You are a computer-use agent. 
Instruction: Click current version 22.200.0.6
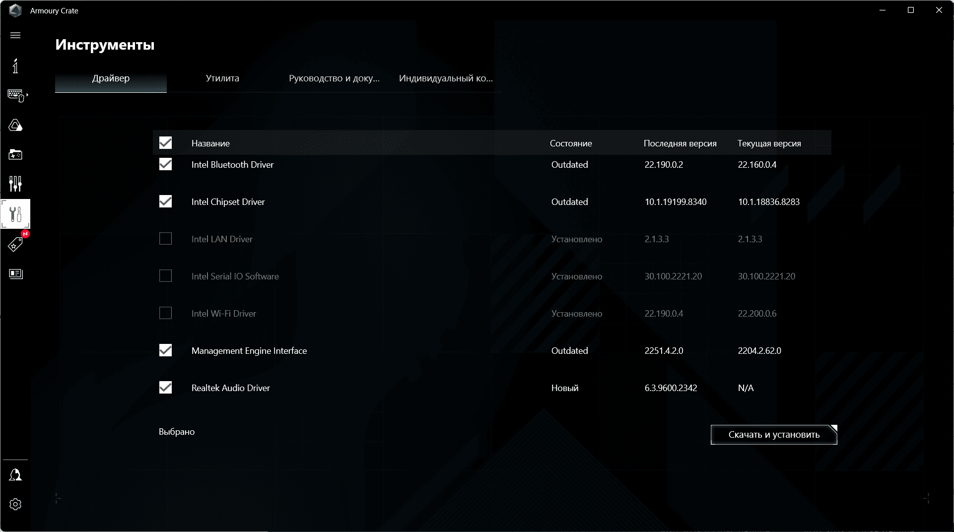click(x=757, y=314)
